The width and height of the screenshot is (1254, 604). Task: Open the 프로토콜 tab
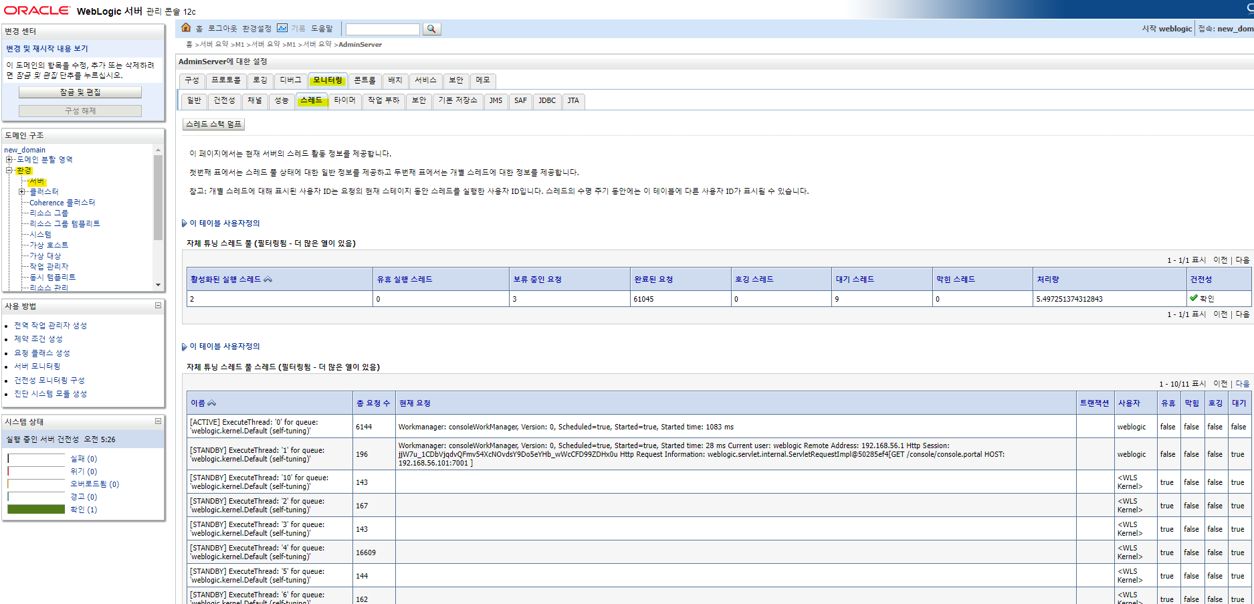226,80
